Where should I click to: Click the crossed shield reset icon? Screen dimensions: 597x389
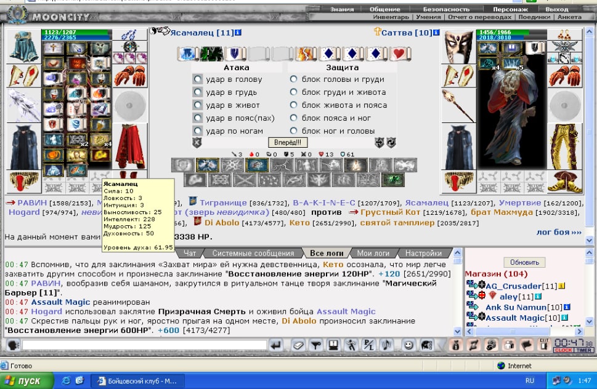pyautogui.click(x=197, y=143)
